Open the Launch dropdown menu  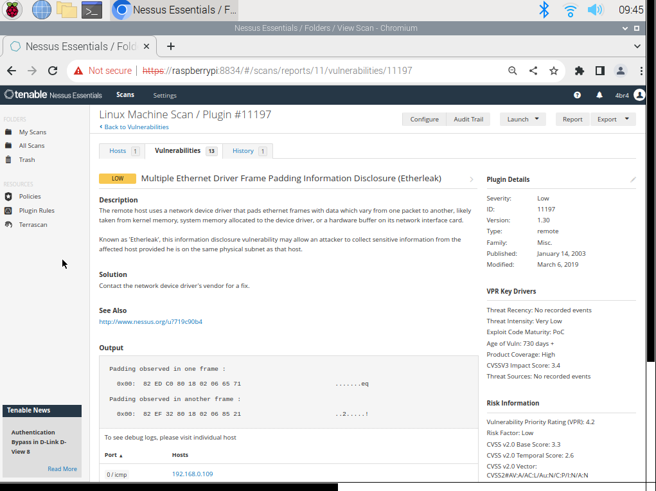click(523, 119)
